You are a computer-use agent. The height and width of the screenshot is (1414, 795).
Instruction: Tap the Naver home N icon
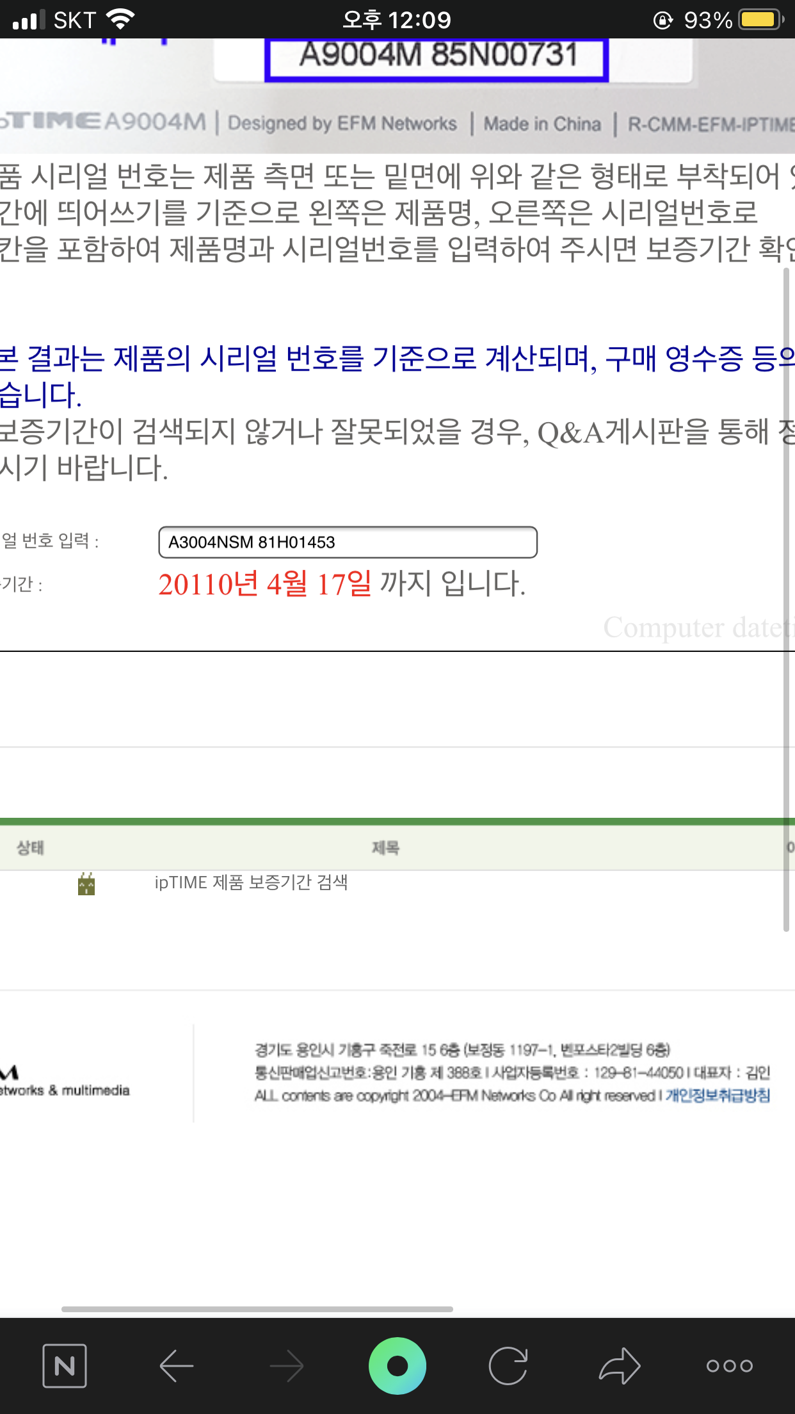65,1366
